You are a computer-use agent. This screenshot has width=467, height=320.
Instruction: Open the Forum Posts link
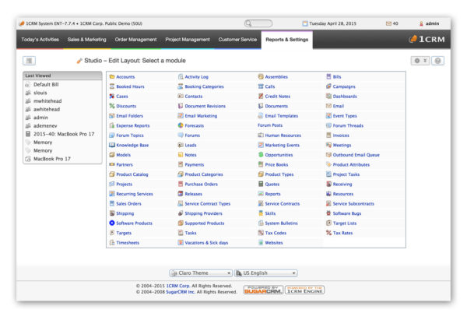click(270, 125)
